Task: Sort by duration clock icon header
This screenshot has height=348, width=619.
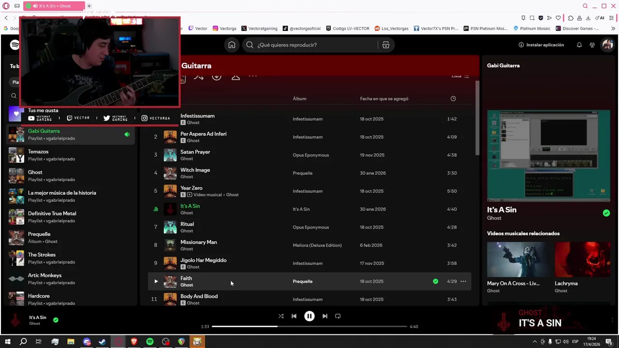Action: tap(453, 99)
